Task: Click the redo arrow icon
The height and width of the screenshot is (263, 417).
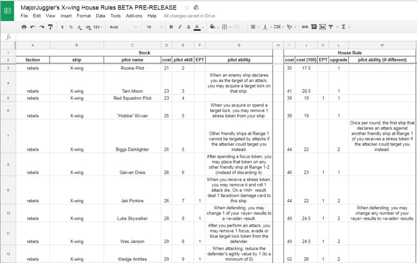Action: pos(41,27)
